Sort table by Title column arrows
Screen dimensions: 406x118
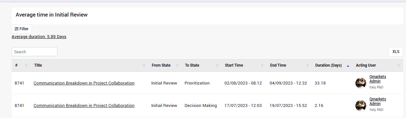pos(144,66)
